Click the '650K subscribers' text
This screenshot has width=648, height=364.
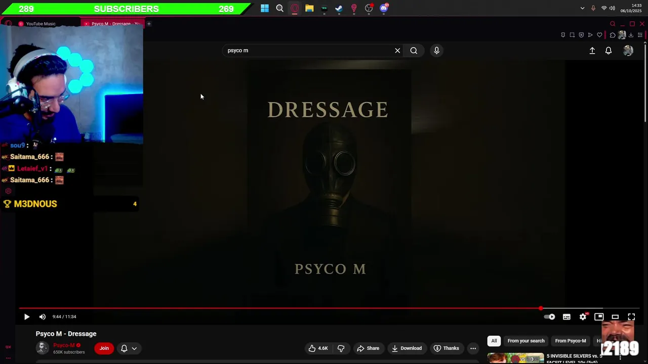tap(69, 352)
